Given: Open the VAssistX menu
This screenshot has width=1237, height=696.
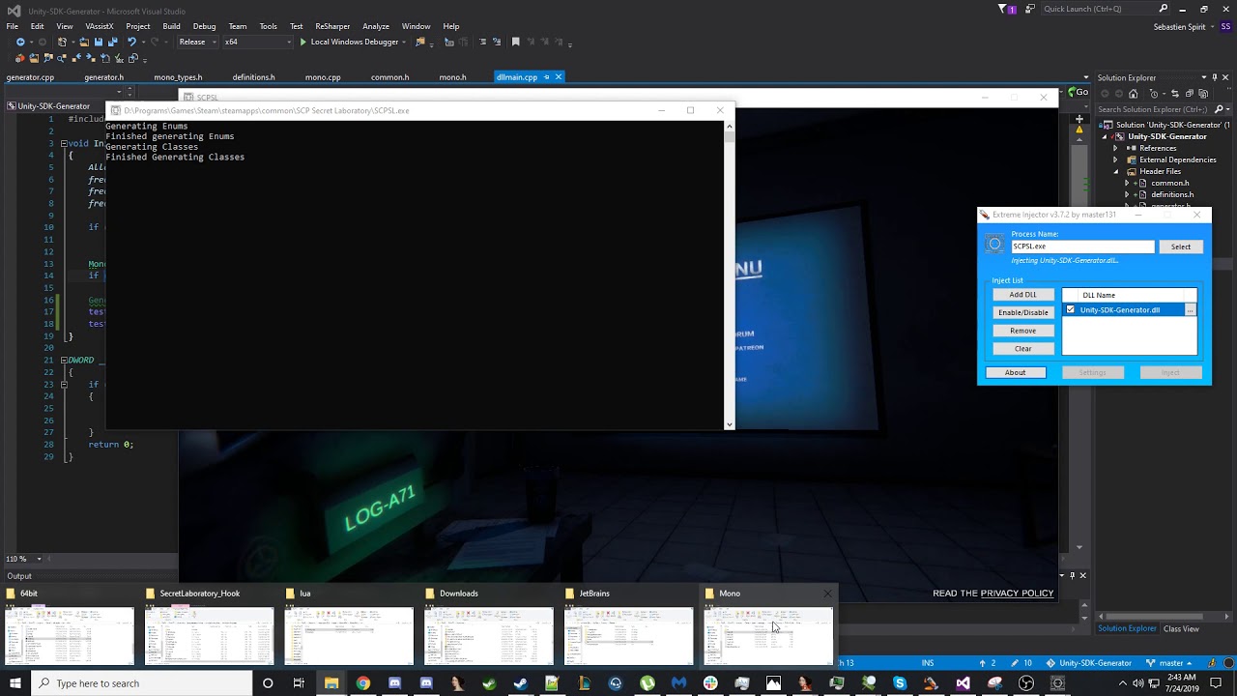Looking at the screenshot, I should (x=99, y=26).
